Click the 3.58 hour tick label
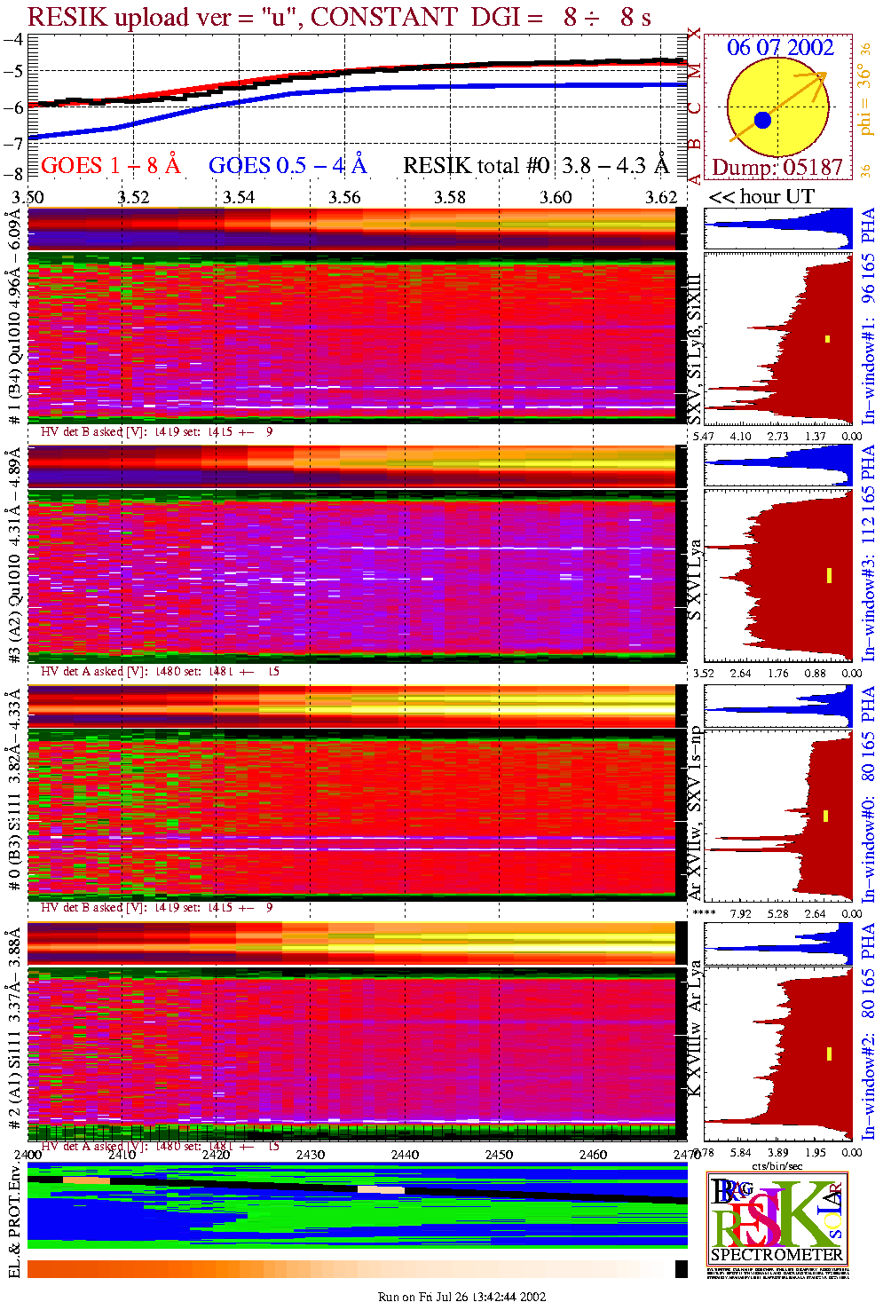 tap(450, 197)
